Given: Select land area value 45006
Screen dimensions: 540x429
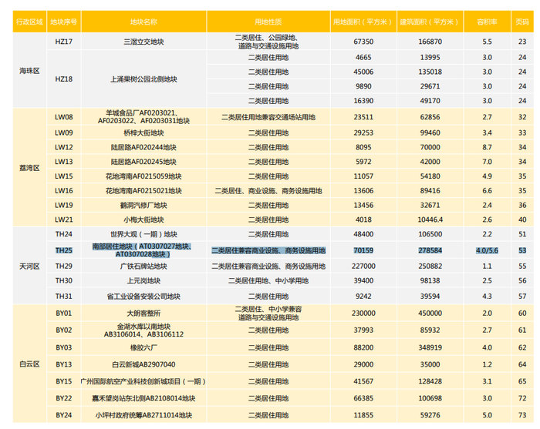Looking at the screenshot, I should point(363,72).
